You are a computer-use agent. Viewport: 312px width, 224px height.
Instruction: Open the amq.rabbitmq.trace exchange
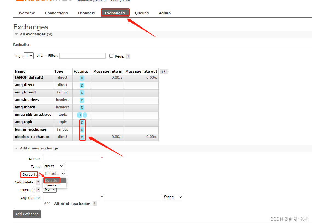coord(33,114)
